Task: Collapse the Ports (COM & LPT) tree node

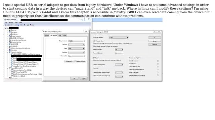Action: click(x=8, y=68)
